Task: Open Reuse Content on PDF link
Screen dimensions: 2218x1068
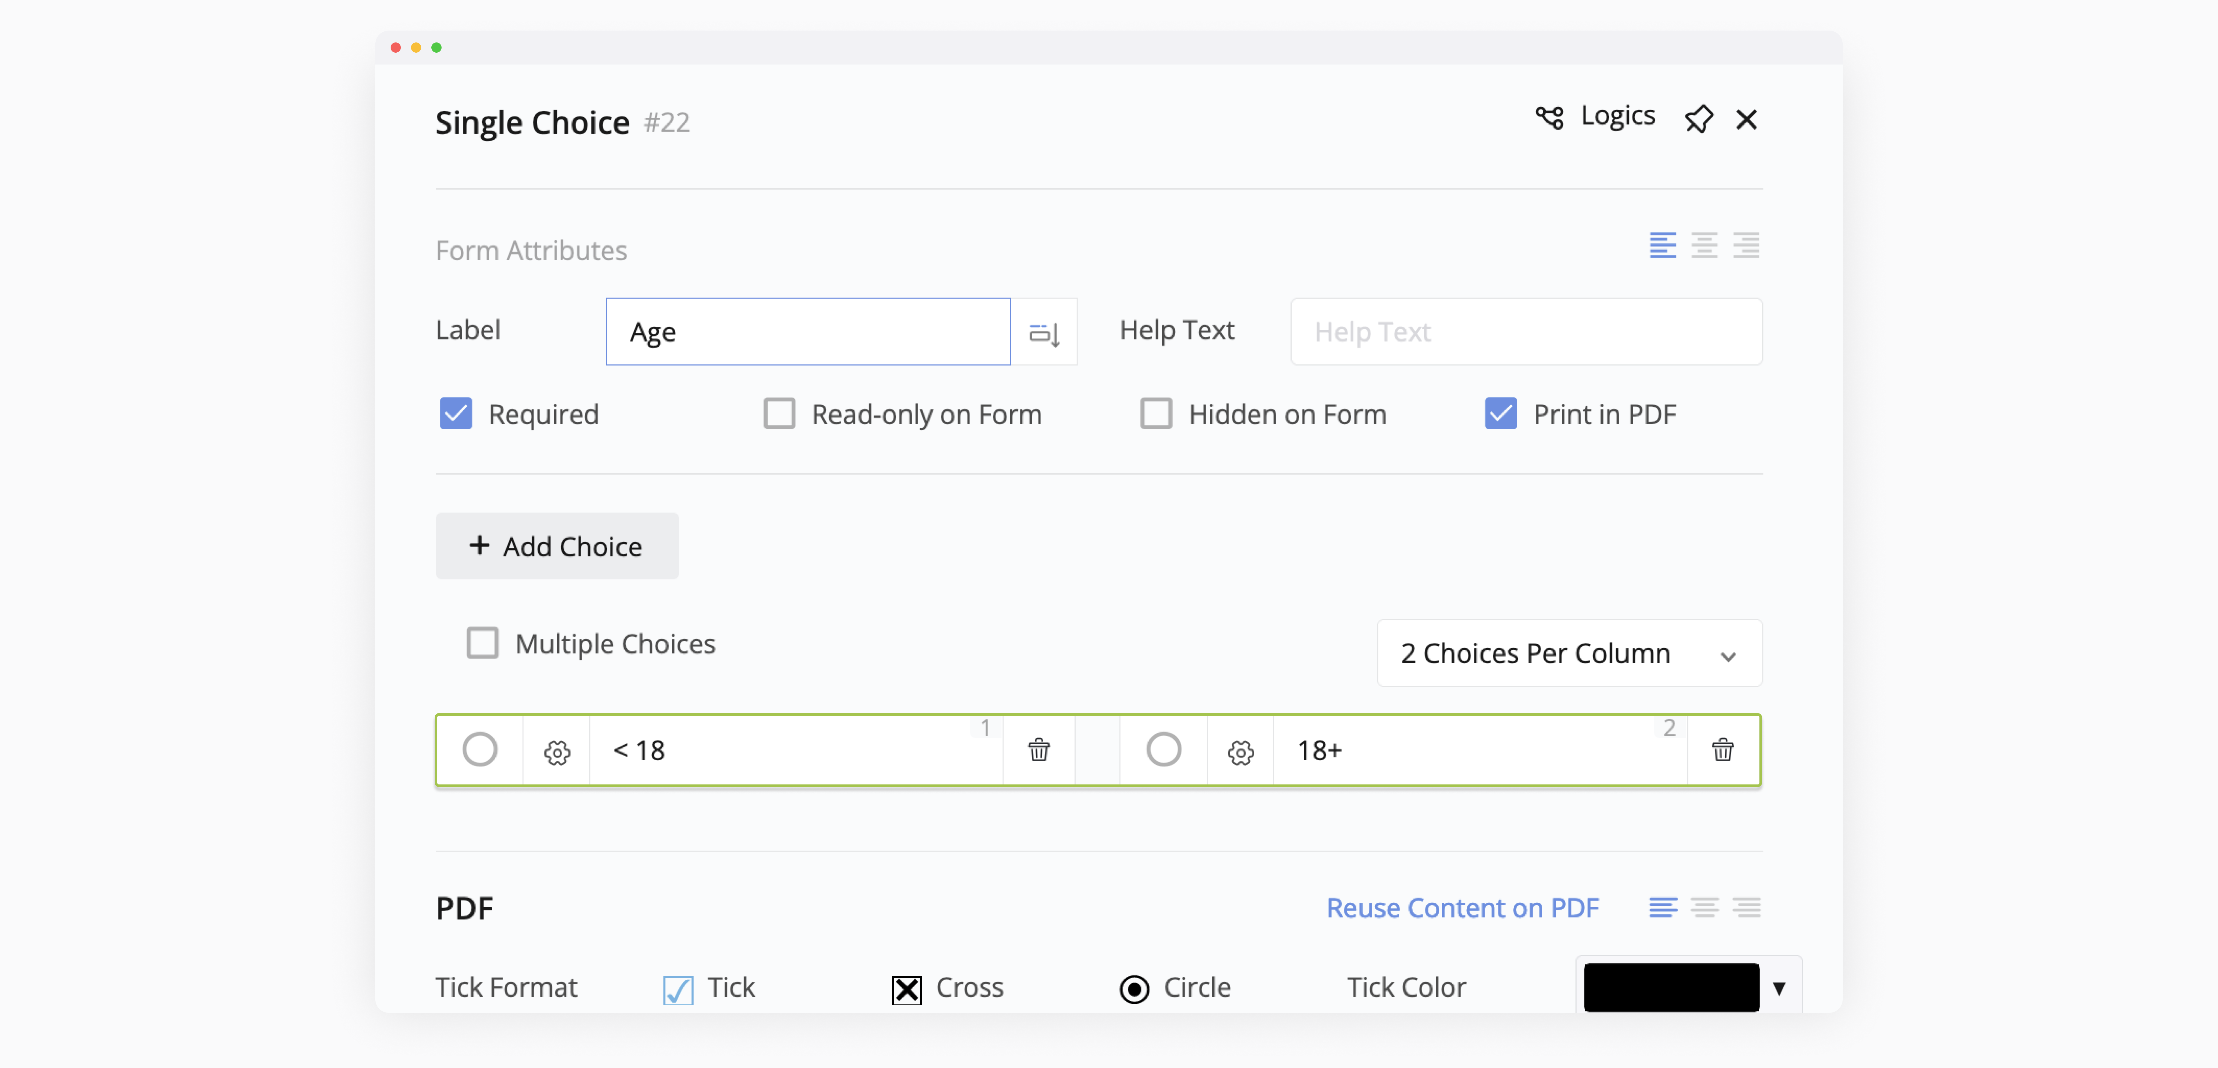Action: point(1462,907)
